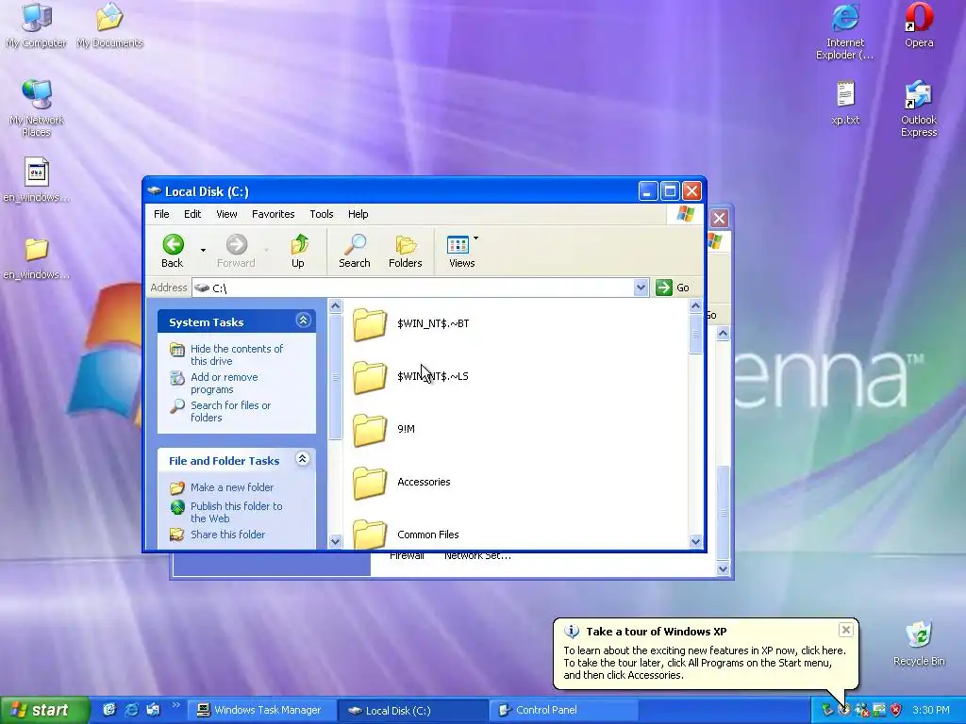Viewport: 966px width, 724px height.
Task: Click Hide the contents of this drive
Action: pyautogui.click(x=237, y=354)
